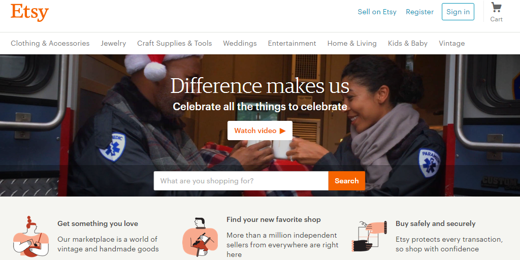
Task: Click the woman with letter illustration
Action: [31, 237]
